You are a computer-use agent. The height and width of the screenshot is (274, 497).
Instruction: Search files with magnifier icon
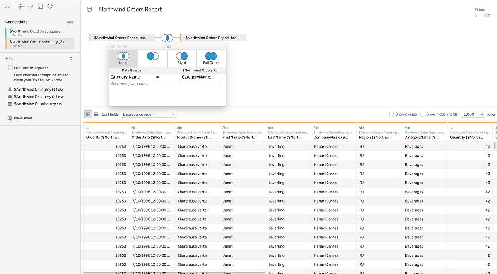tap(70, 59)
